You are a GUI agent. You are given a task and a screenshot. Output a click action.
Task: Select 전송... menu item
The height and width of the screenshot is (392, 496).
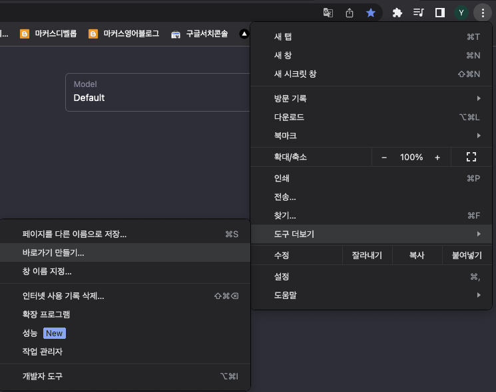[372, 197]
